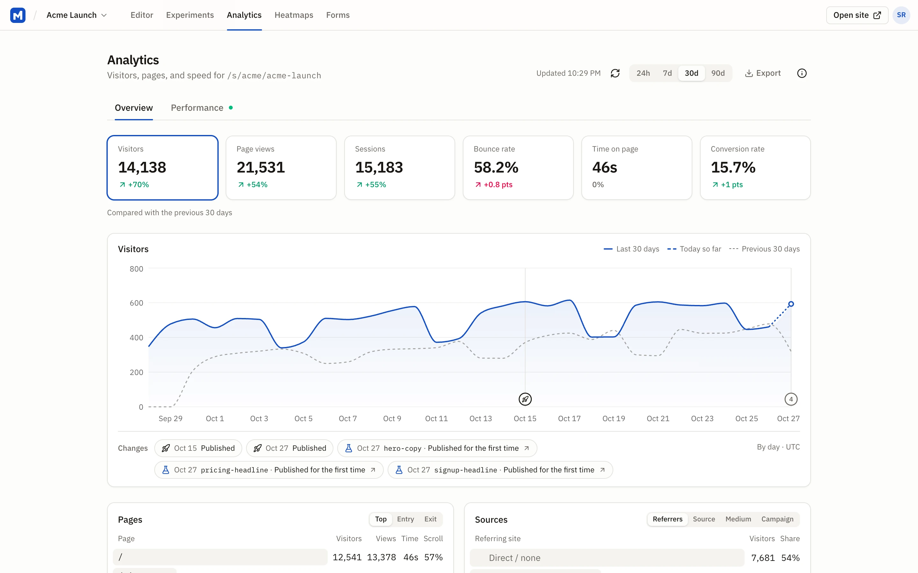Image resolution: width=918 pixels, height=573 pixels.
Task: Click the Last 30 days legend entry
Action: click(x=631, y=249)
